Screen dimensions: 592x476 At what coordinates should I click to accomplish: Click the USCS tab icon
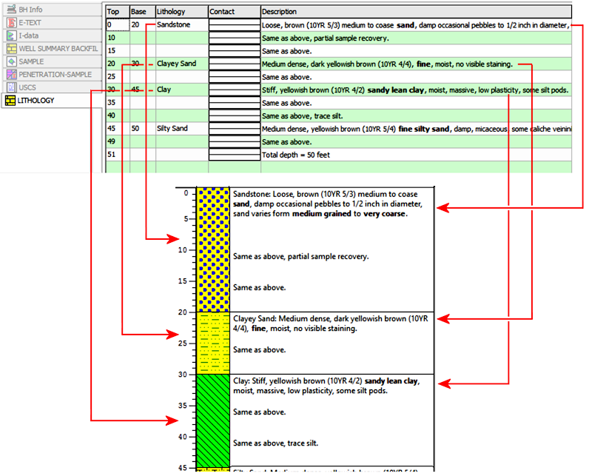point(11,87)
